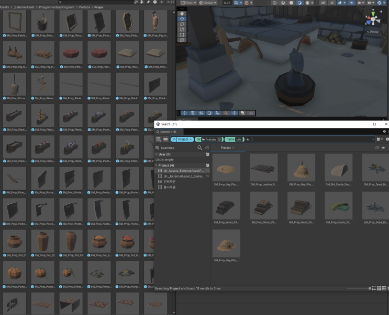Open the Global rotation dropdown

pos(208,3)
